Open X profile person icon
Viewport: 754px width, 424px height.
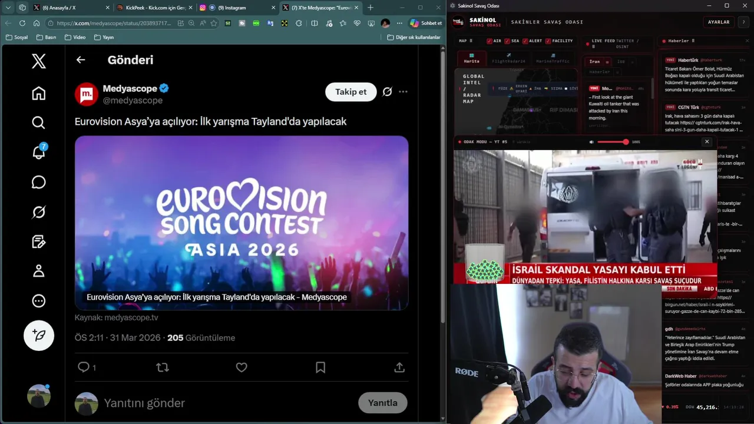tap(39, 271)
